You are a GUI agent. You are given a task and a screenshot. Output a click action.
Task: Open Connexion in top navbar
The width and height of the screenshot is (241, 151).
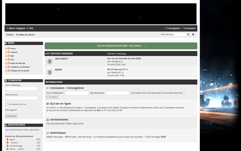[190, 28]
